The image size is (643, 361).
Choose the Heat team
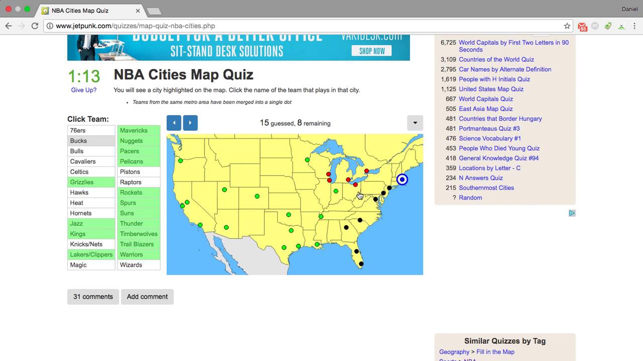click(x=91, y=203)
